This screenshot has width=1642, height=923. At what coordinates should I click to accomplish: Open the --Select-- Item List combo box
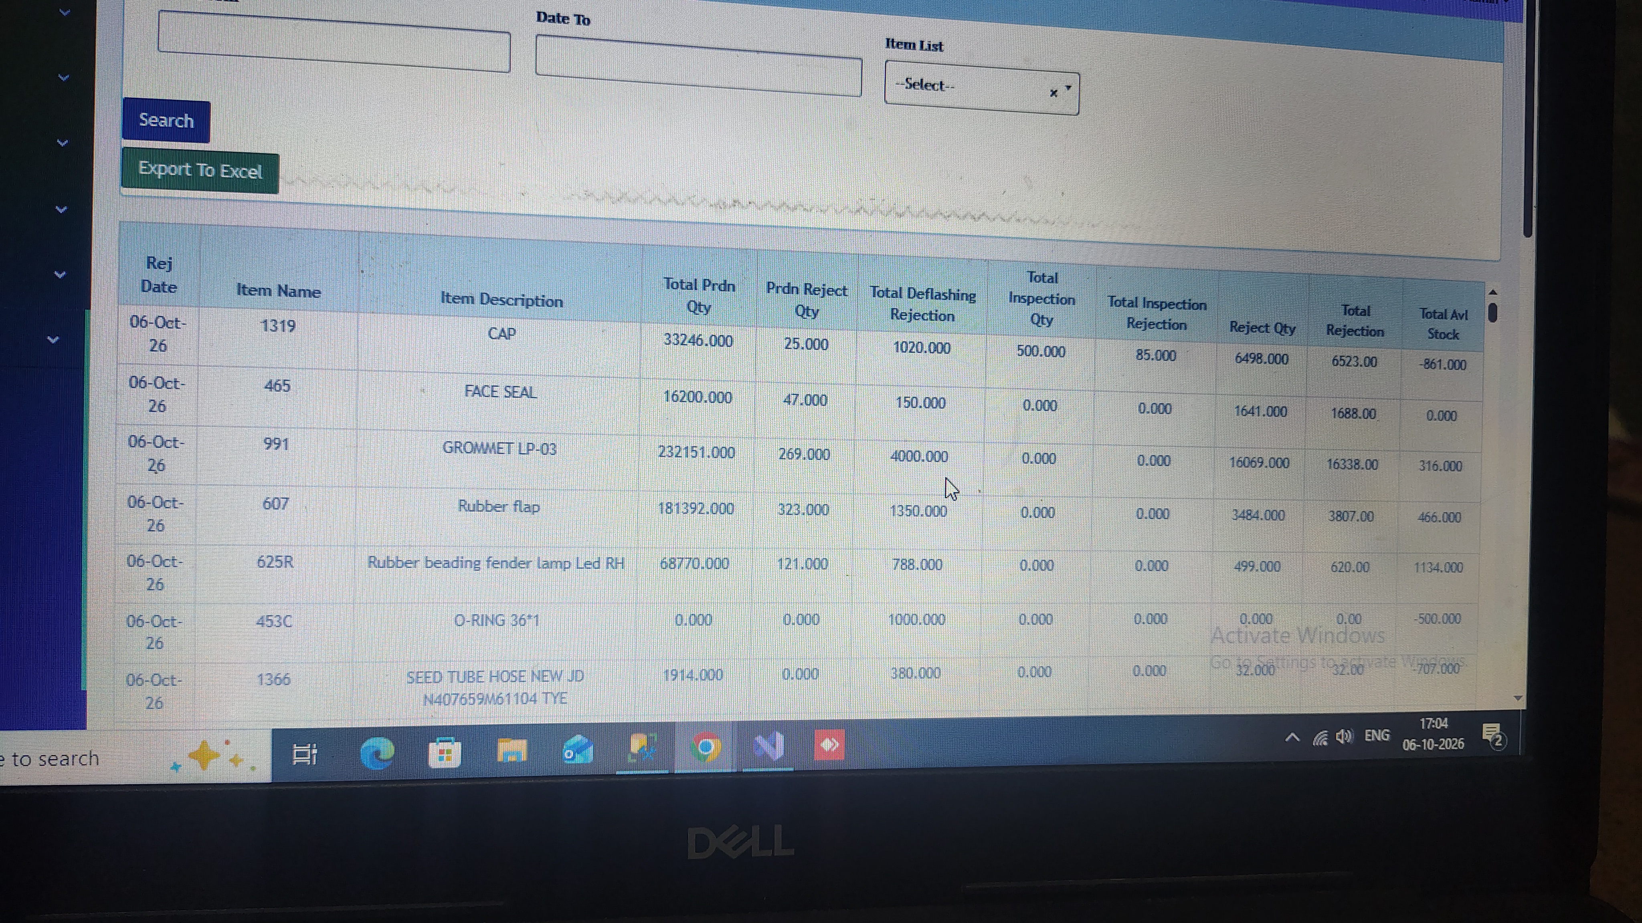click(981, 88)
